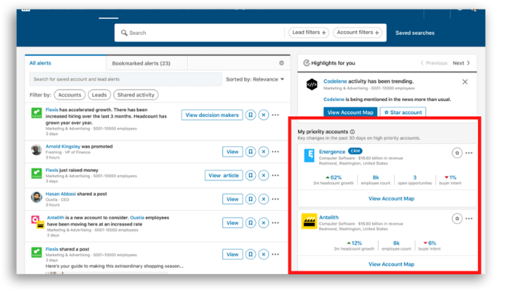This screenshot has height=291, width=510.
Task: Click the Codelene company logo
Action: click(312, 84)
